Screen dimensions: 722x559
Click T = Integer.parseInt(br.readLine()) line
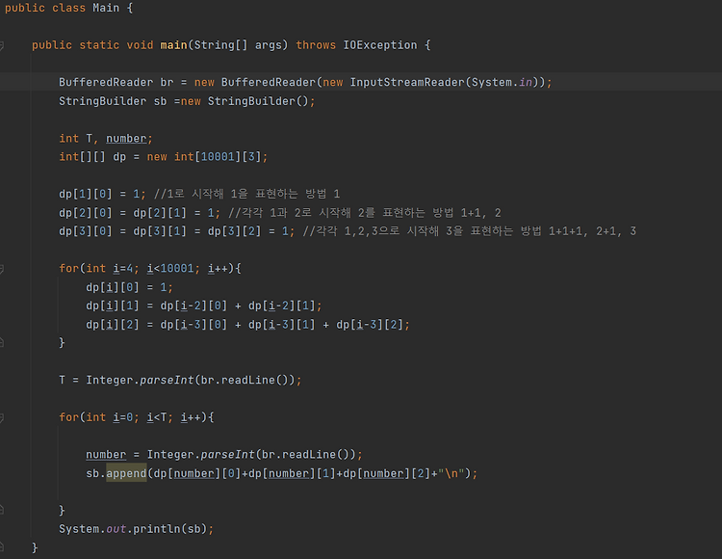(x=180, y=381)
